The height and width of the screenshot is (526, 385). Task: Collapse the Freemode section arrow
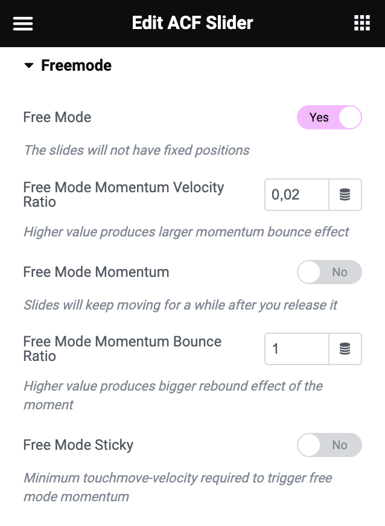pos(29,65)
